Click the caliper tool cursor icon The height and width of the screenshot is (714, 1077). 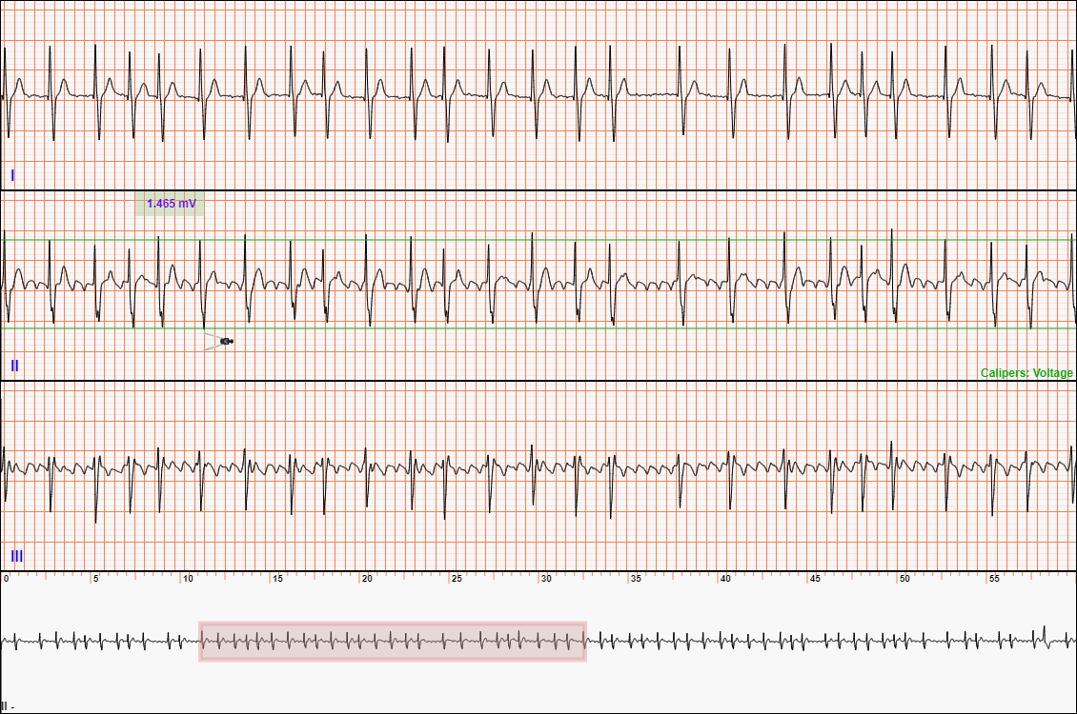point(225,341)
